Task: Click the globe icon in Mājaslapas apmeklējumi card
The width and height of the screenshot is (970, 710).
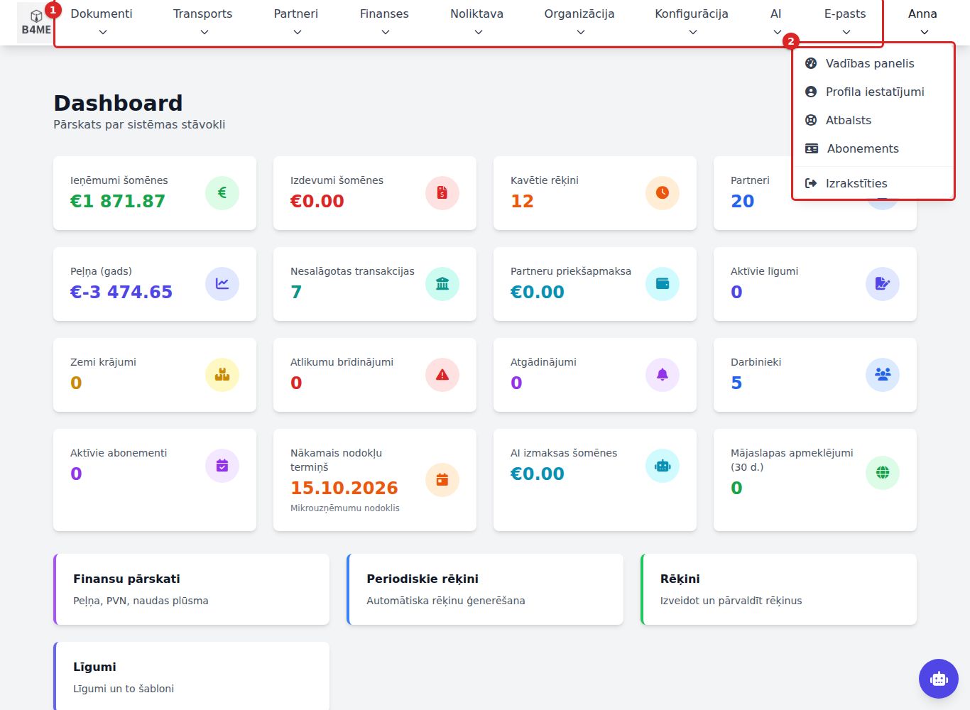Action: (883, 472)
